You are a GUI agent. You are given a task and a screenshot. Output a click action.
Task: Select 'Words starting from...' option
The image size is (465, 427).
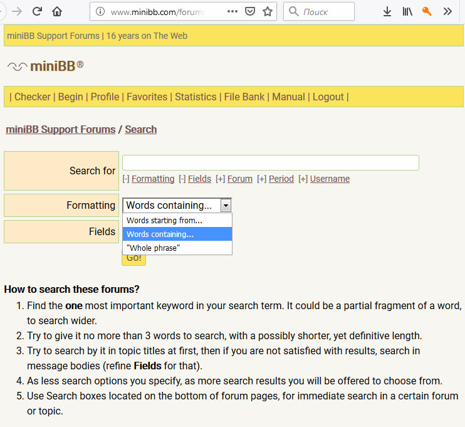click(x=177, y=221)
